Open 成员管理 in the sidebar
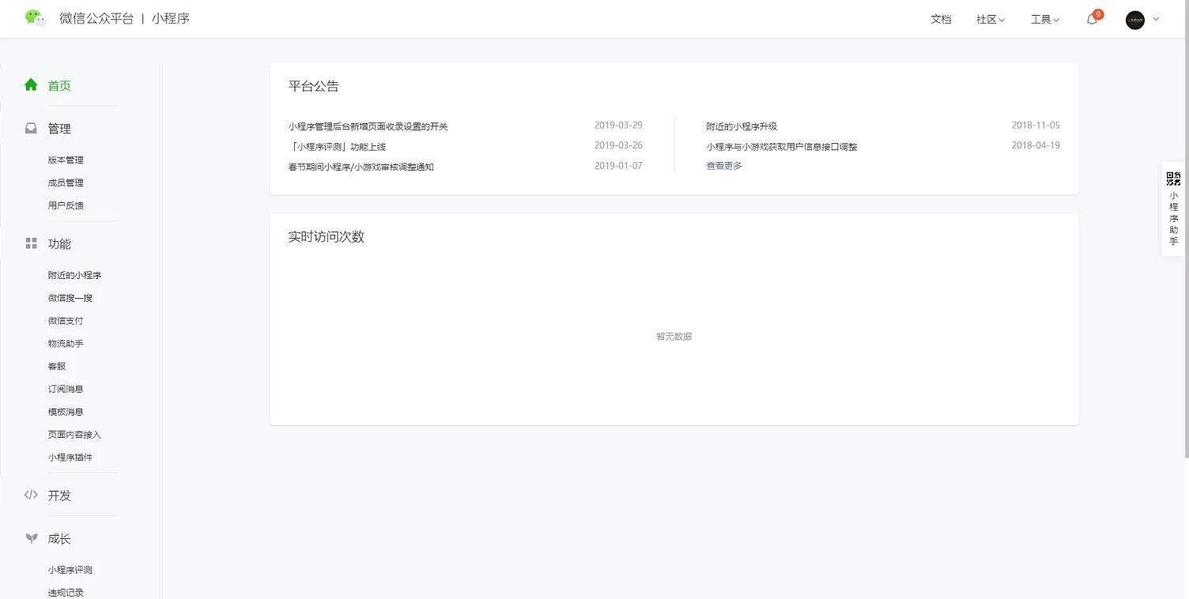This screenshot has height=599, width=1189. tap(66, 183)
